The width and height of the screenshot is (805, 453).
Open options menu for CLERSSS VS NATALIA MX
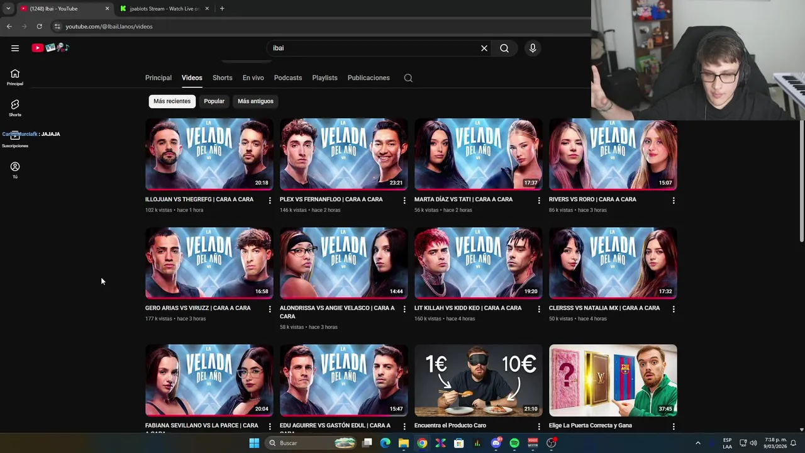click(674, 309)
